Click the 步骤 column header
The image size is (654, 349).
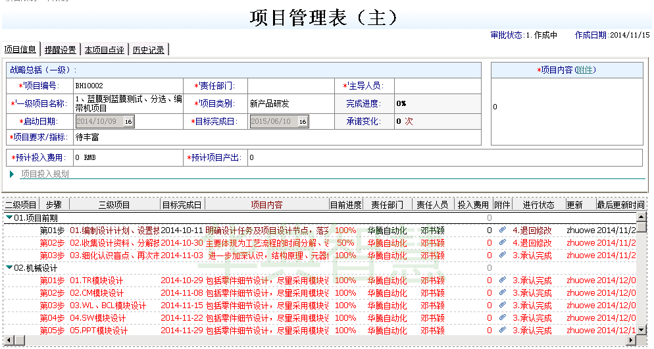tap(54, 205)
